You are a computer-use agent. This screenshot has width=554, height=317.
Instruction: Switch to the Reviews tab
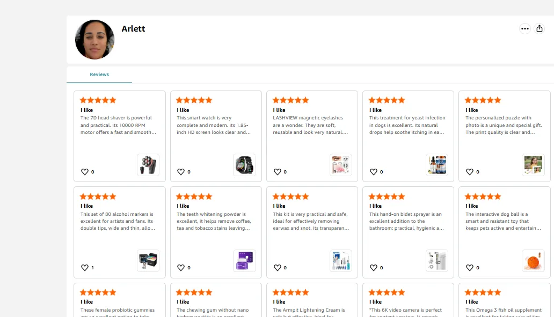point(99,74)
